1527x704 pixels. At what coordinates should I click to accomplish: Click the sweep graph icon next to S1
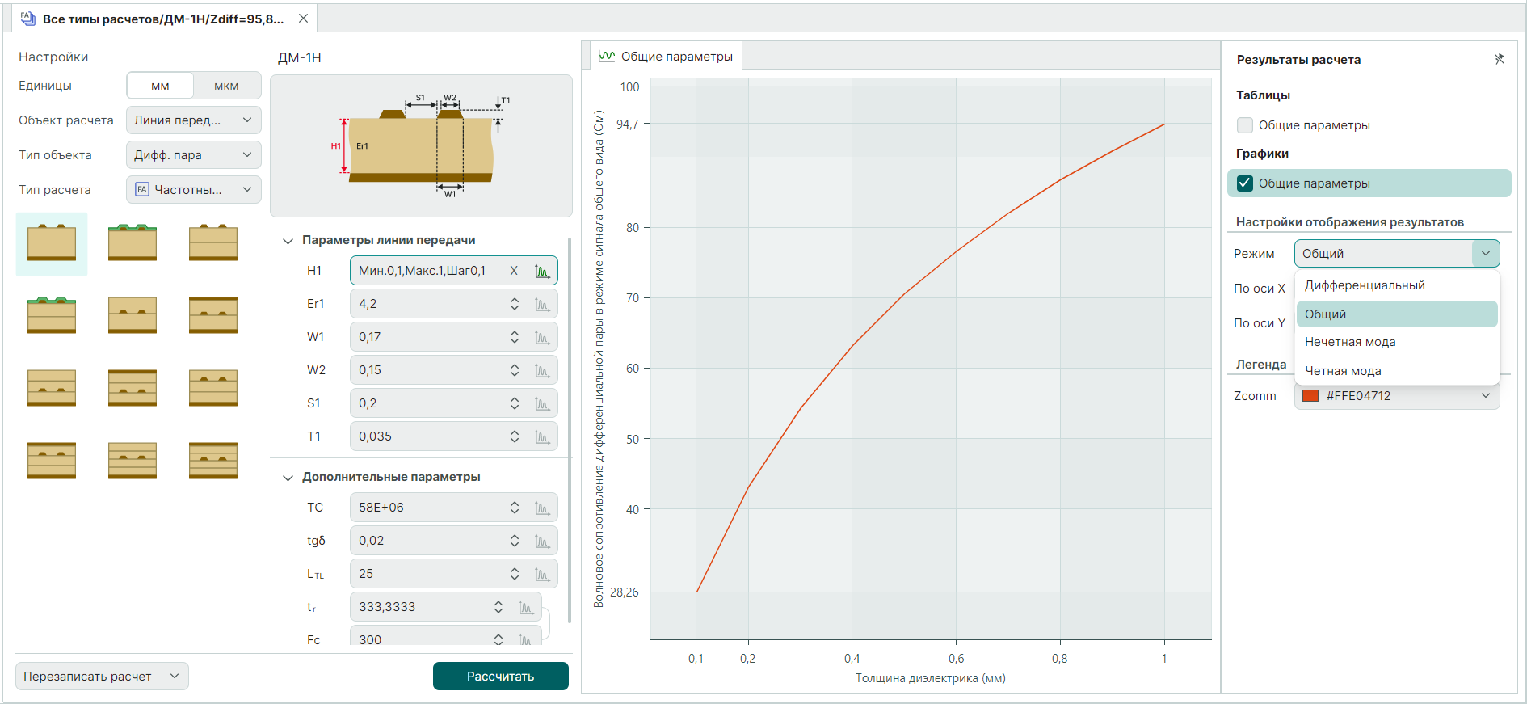coord(542,403)
